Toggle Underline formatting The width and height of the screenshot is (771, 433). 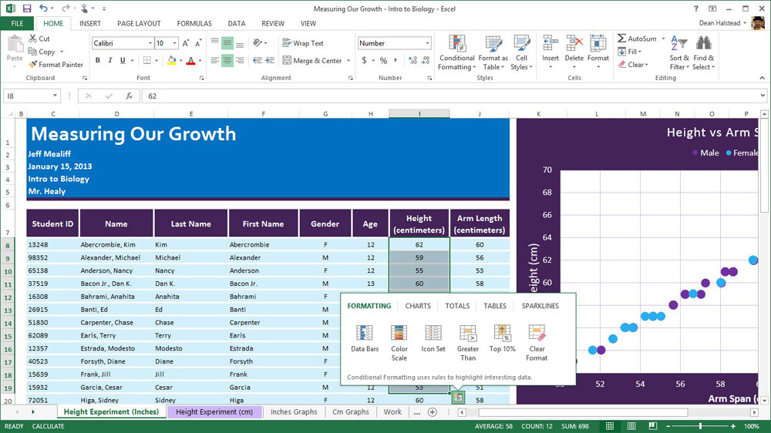click(123, 60)
